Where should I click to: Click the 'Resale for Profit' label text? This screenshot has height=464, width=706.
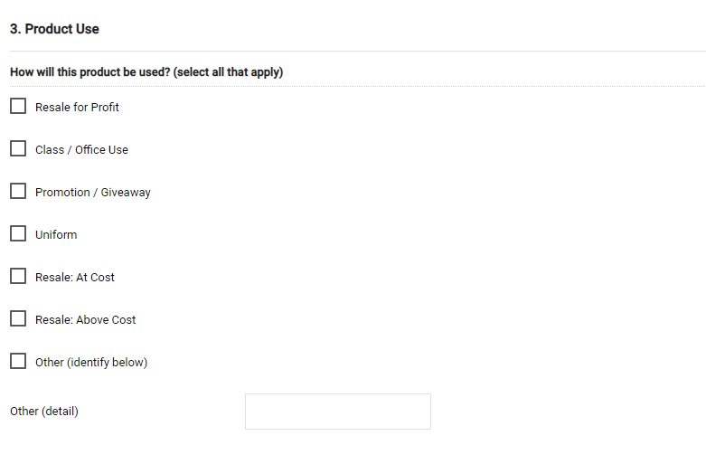tap(77, 108)
